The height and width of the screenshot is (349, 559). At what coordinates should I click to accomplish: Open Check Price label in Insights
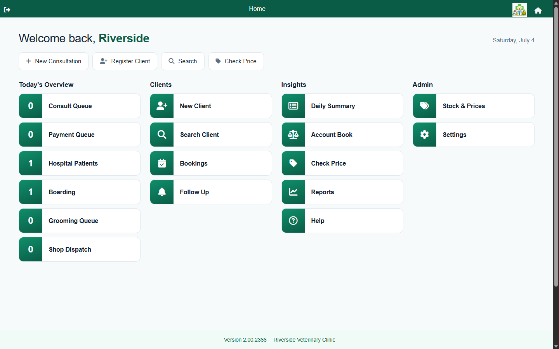click(328, 163)
